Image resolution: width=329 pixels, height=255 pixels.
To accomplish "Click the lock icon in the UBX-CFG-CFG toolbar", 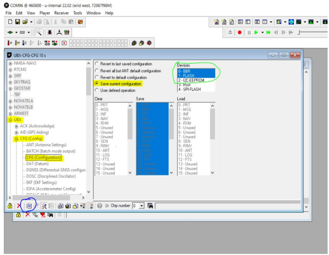I will pos(10,206).
